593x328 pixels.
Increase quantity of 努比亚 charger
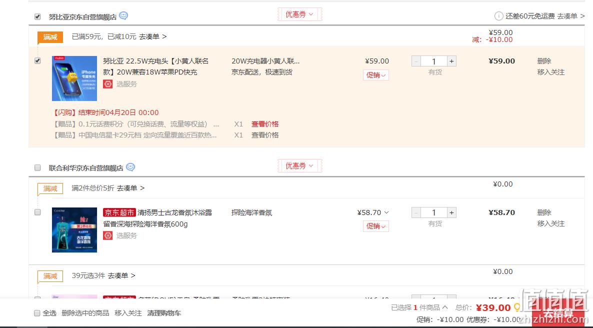[451, 61]
